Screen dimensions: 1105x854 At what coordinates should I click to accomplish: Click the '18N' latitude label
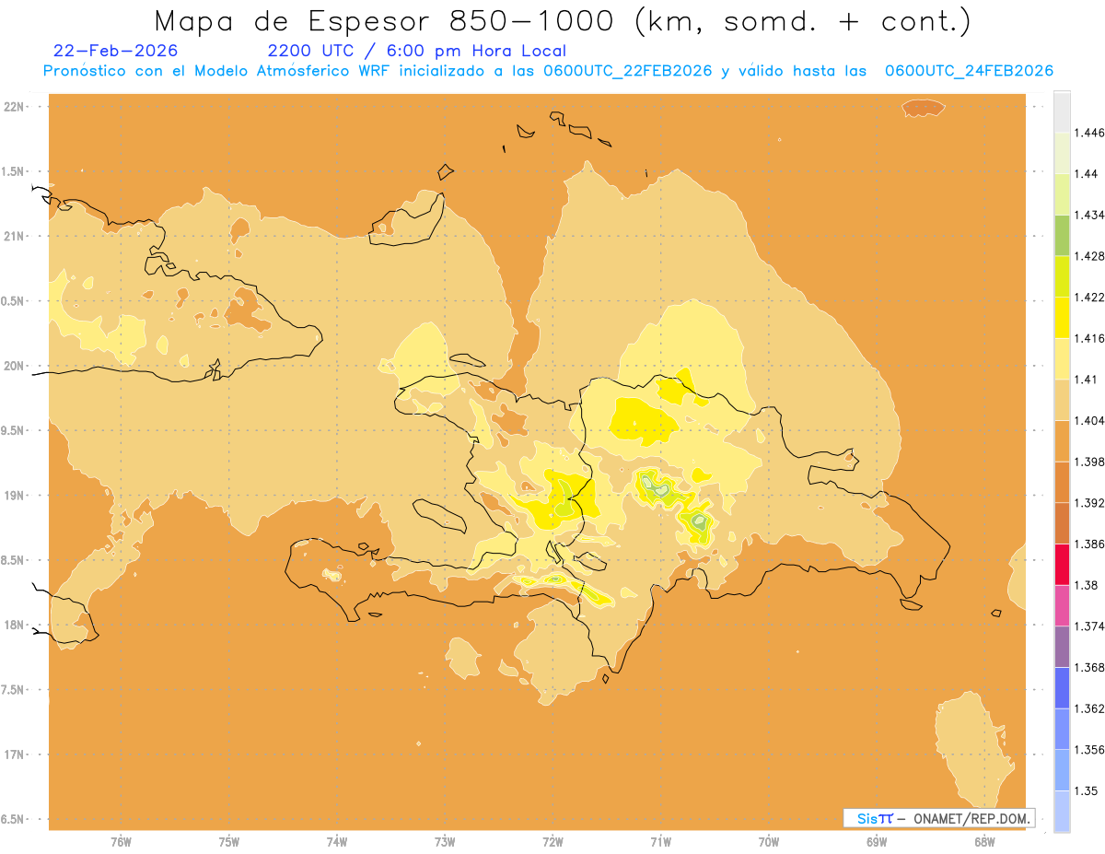15,625
